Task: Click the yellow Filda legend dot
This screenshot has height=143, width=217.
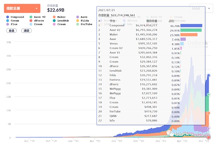Action: [78, 21]
